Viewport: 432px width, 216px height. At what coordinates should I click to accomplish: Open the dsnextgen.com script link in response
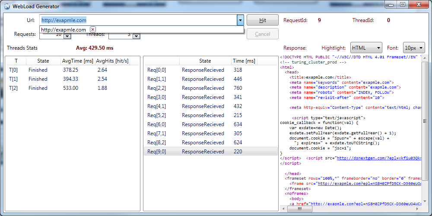[x=379, y=158]
